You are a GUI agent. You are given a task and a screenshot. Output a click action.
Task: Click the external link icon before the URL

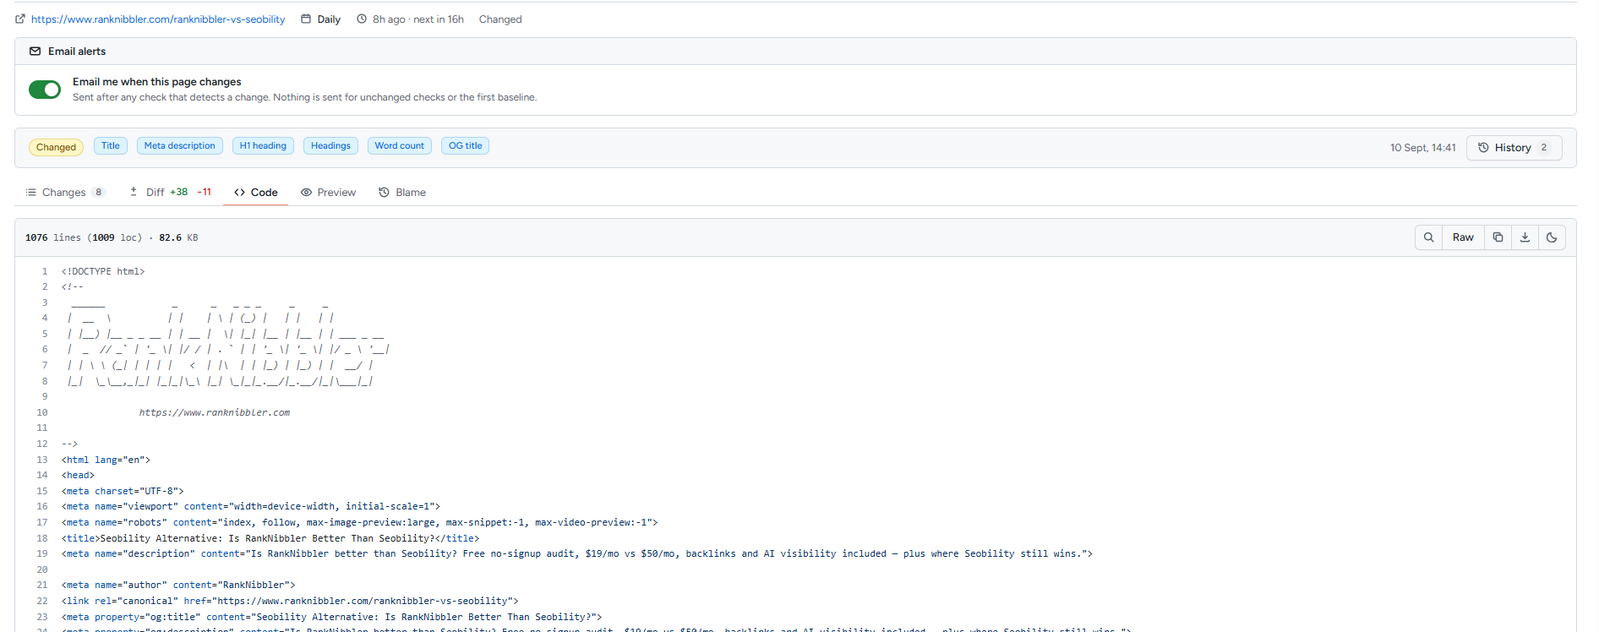(x=20, y=19)
